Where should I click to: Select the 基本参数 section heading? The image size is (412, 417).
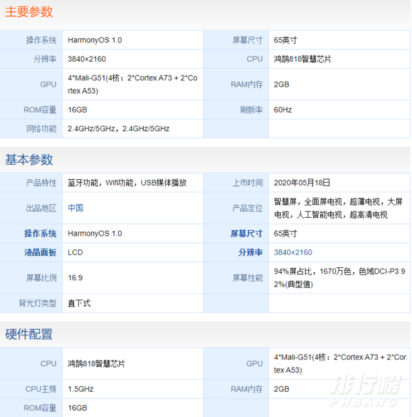[29, 159]
